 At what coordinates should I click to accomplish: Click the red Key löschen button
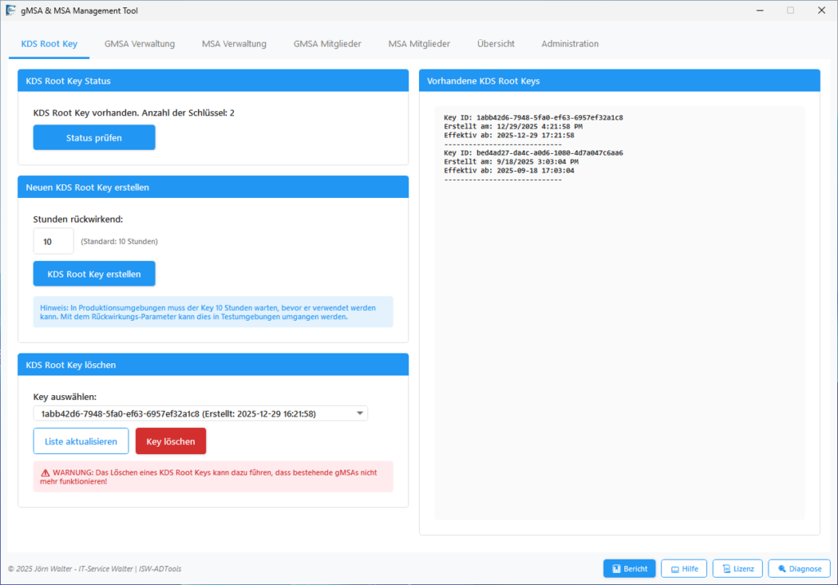click(x=170, y=441)
